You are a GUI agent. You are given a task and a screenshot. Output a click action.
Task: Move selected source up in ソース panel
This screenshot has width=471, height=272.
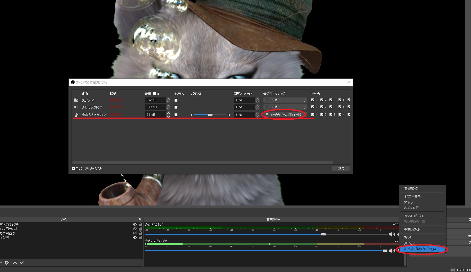tap(15, 263)
